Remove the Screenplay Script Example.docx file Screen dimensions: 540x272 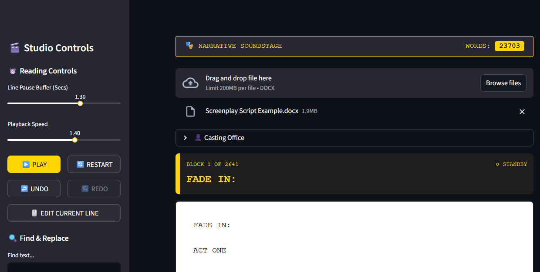pyautogui.click(x=522, y=112)
